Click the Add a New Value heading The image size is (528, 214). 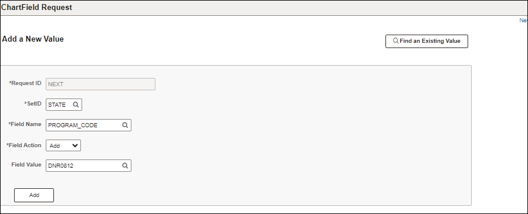click(x=33, y=39)
